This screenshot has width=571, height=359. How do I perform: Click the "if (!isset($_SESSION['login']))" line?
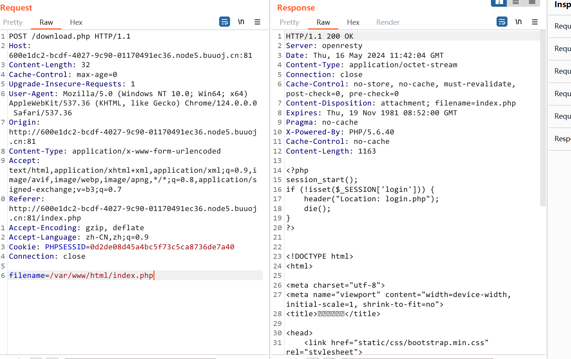tap(360, 190)
